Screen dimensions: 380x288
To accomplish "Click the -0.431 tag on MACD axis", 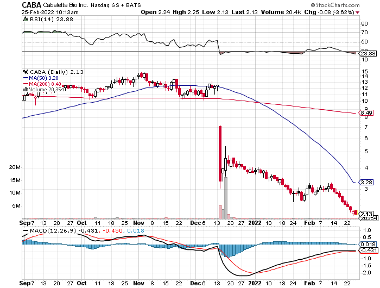I will (368, 251).
